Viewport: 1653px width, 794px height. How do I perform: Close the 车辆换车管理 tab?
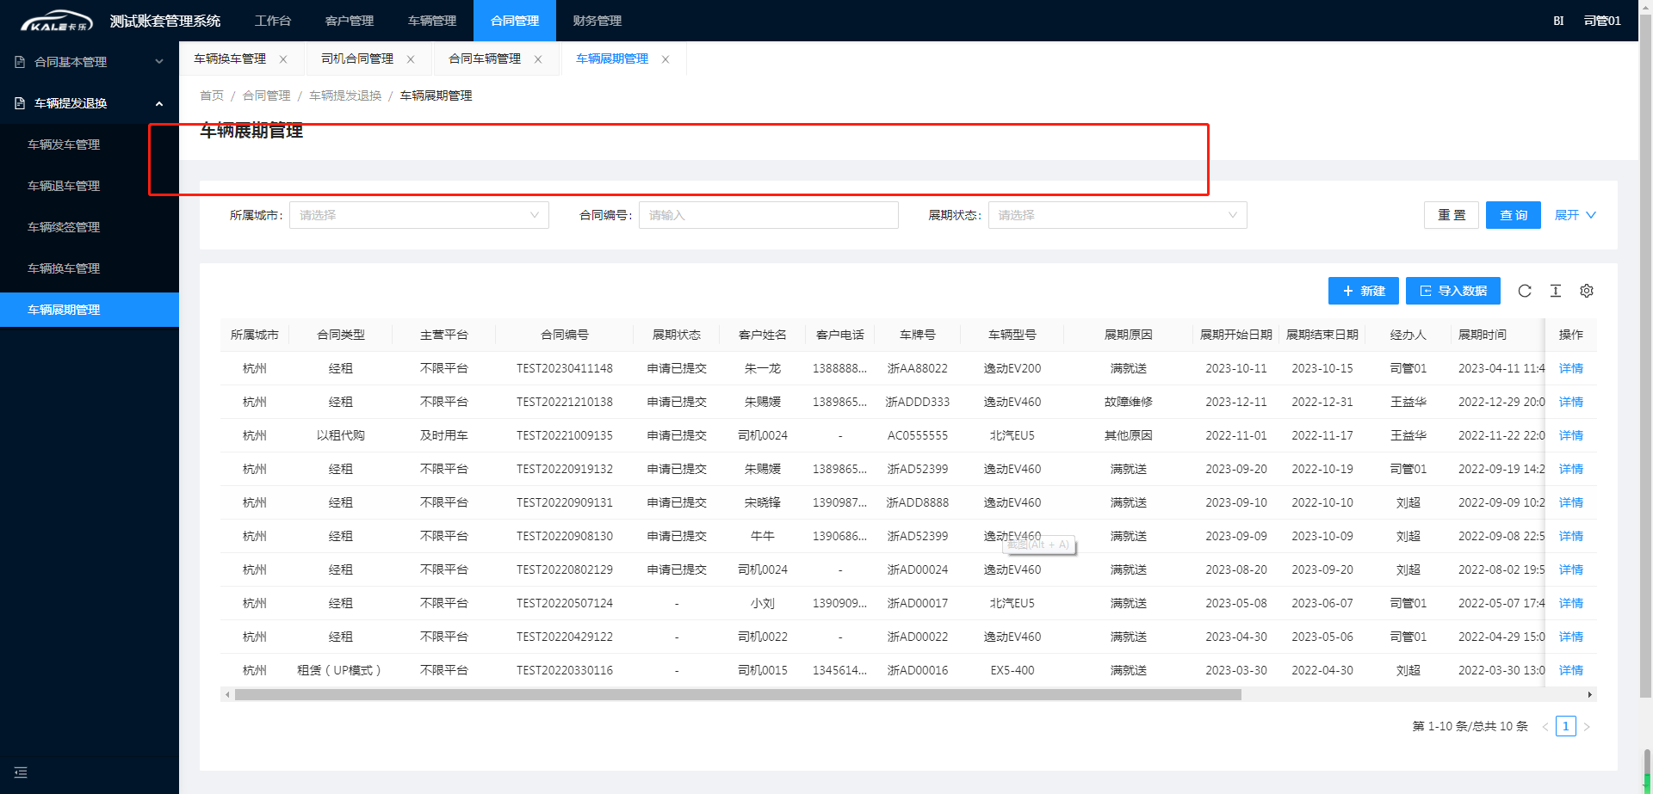[283, 59]
